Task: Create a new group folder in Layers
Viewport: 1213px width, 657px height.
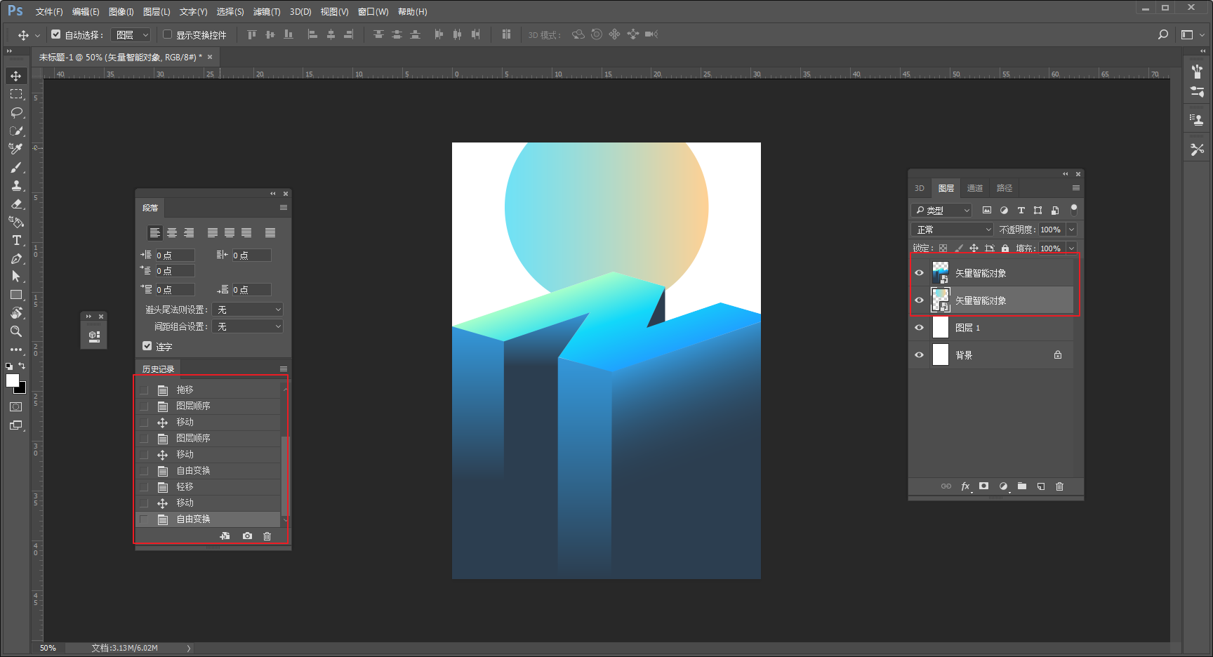Action: pos(1022,486)
